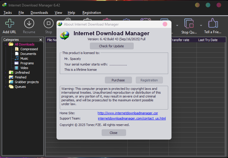Collapse the All Downloads tree node
228x158 pixels.
[5, 44]
